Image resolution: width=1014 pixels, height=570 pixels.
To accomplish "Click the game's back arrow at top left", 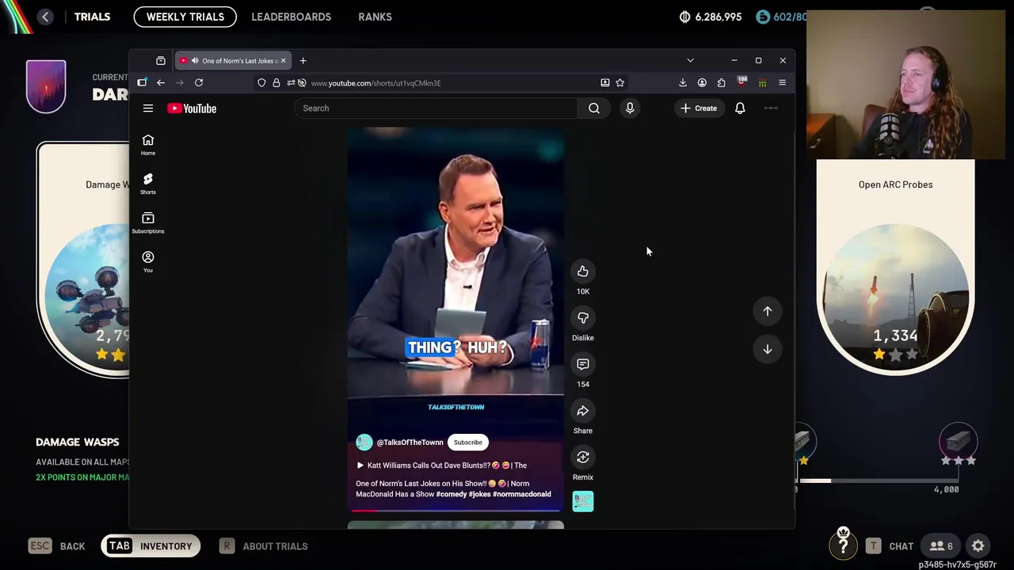I will [x=45, y=17].
